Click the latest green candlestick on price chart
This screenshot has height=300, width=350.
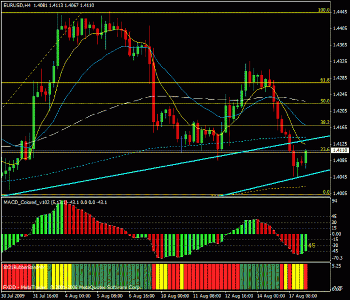coord(306,157)
